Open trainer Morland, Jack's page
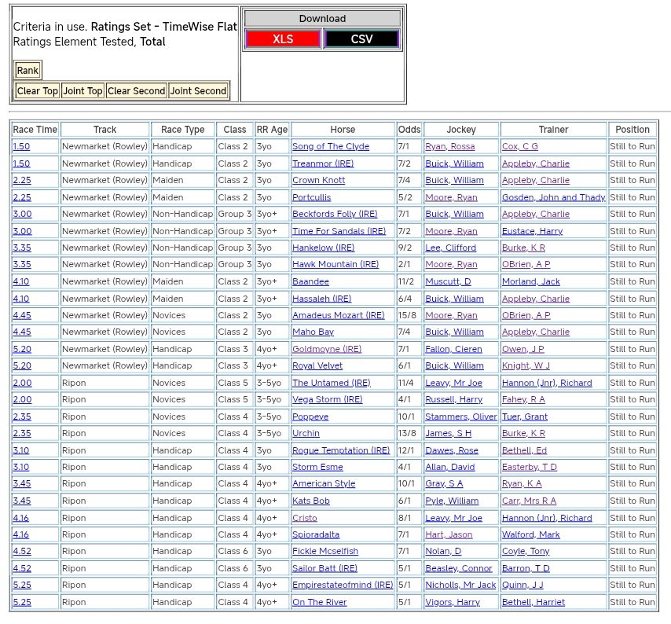 [x=530, y=282]
